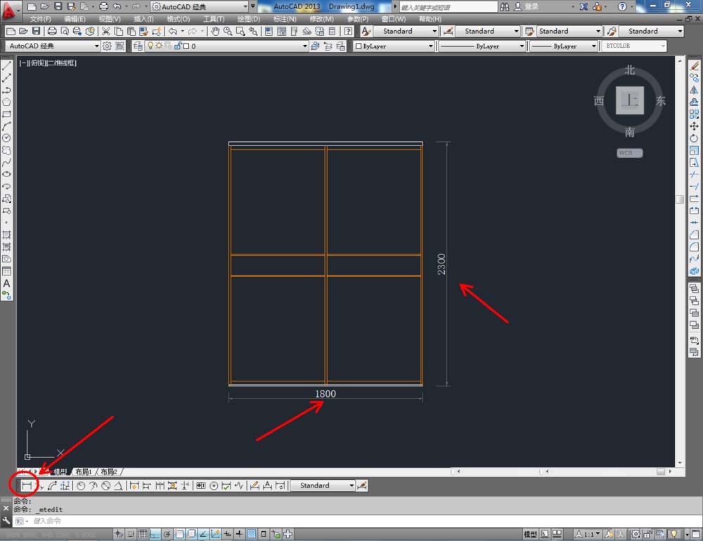The image size is (703, 541).
Task: Expand the text style Standard dropdown
Action: pos(404,31)
